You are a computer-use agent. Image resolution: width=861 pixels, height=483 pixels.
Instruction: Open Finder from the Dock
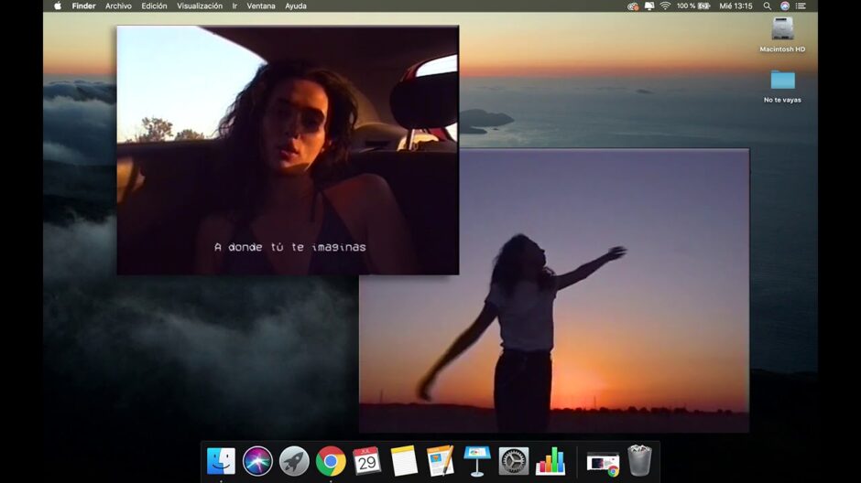coord(221,461)
